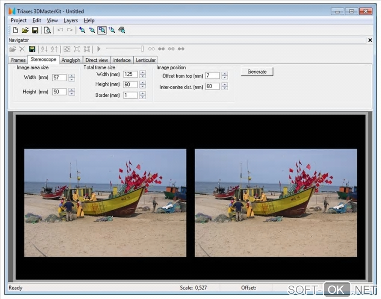
Task: Save project with main toolbar floppy icon
Action: tap(35, 30)
